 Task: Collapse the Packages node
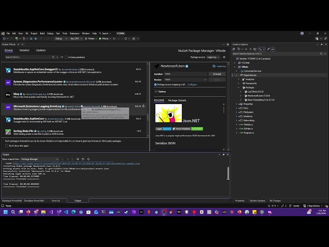coord(239,87)
